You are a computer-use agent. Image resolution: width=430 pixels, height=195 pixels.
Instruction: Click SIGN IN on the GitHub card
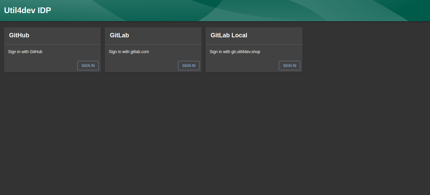click(x=88, y=66)
